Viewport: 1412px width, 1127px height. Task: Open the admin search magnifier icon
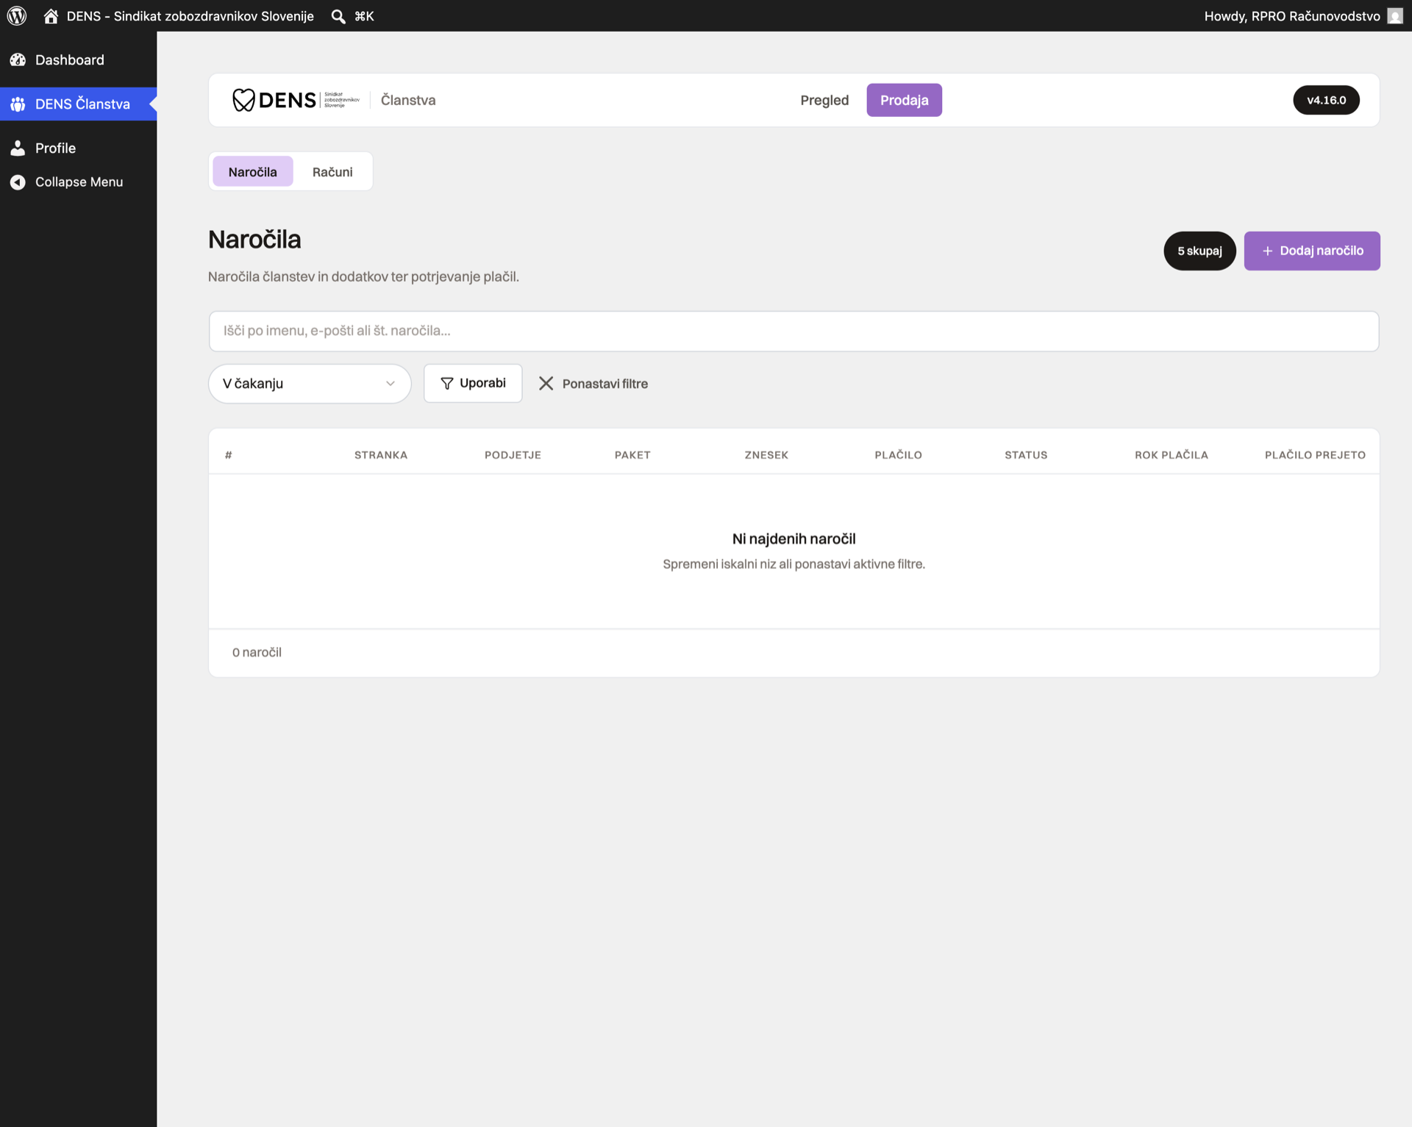click(x=338, y=16)
